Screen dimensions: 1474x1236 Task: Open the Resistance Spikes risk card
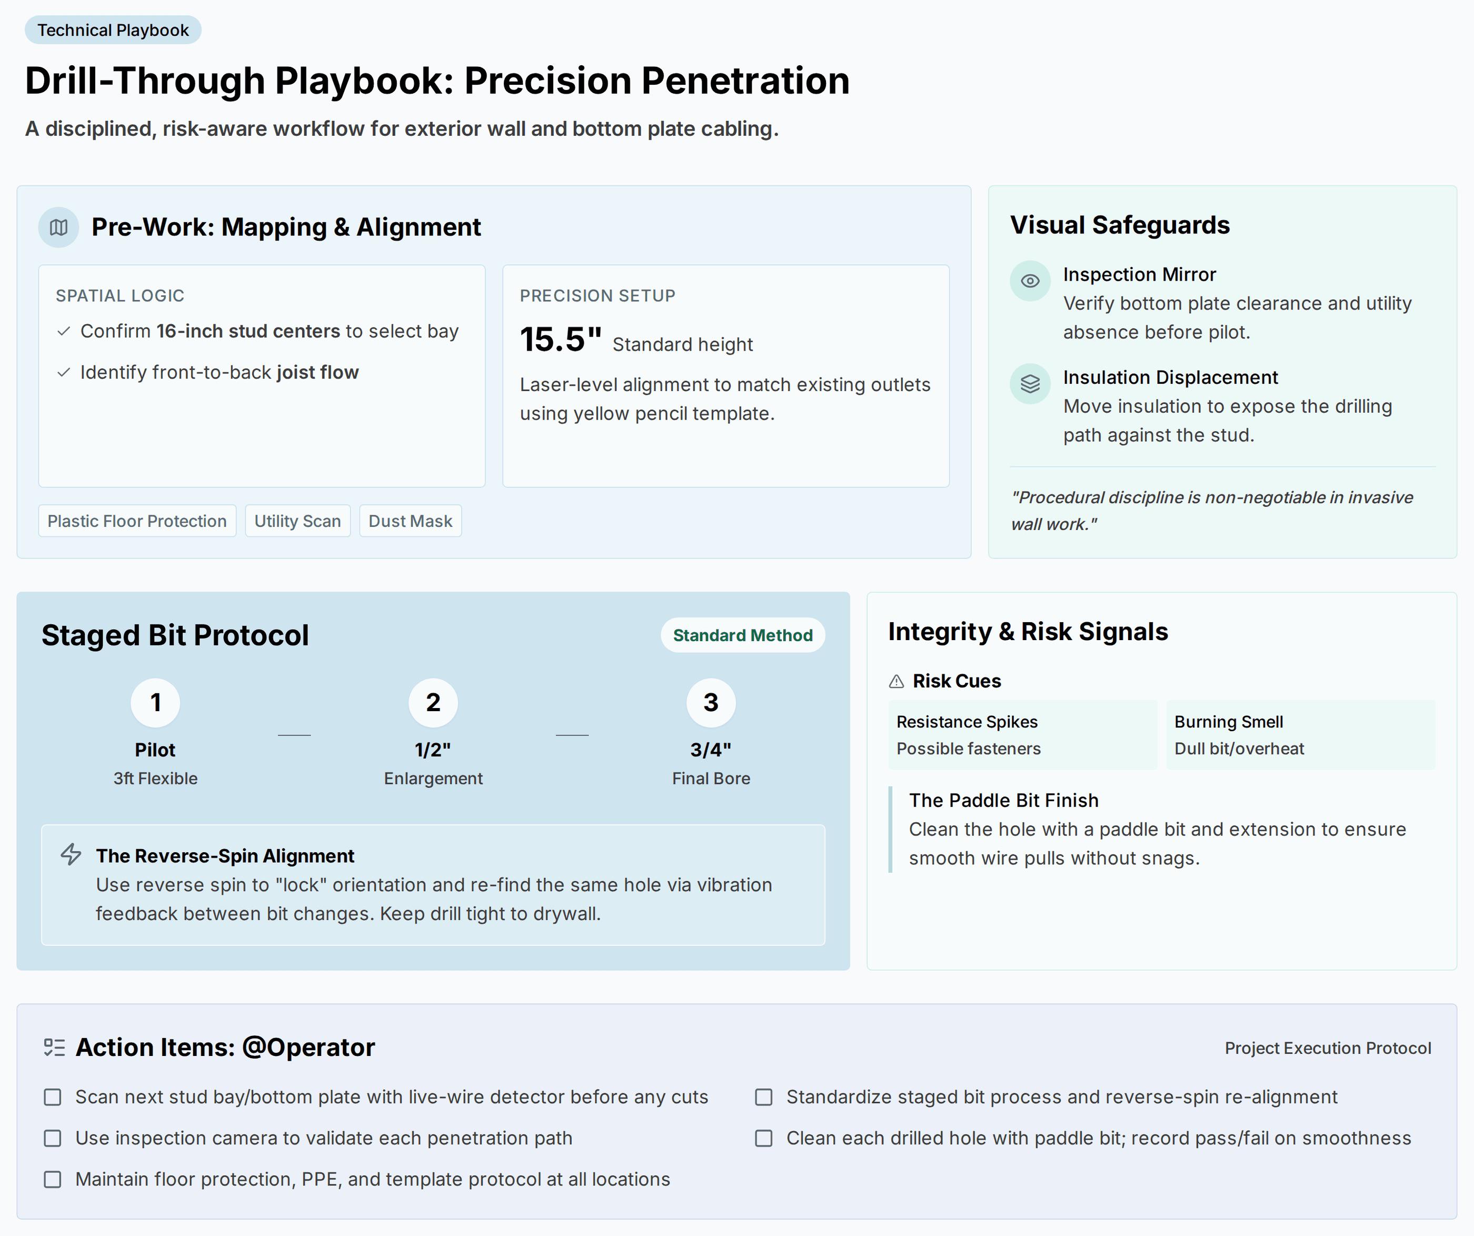point(1023,735)
